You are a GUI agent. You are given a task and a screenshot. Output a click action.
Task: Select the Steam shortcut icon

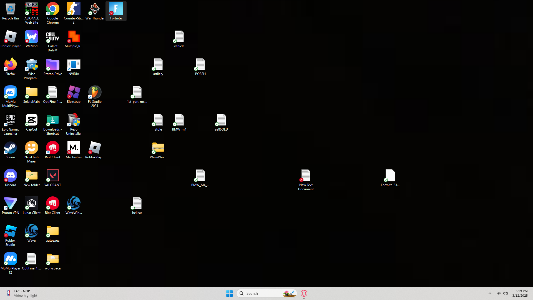11,150
